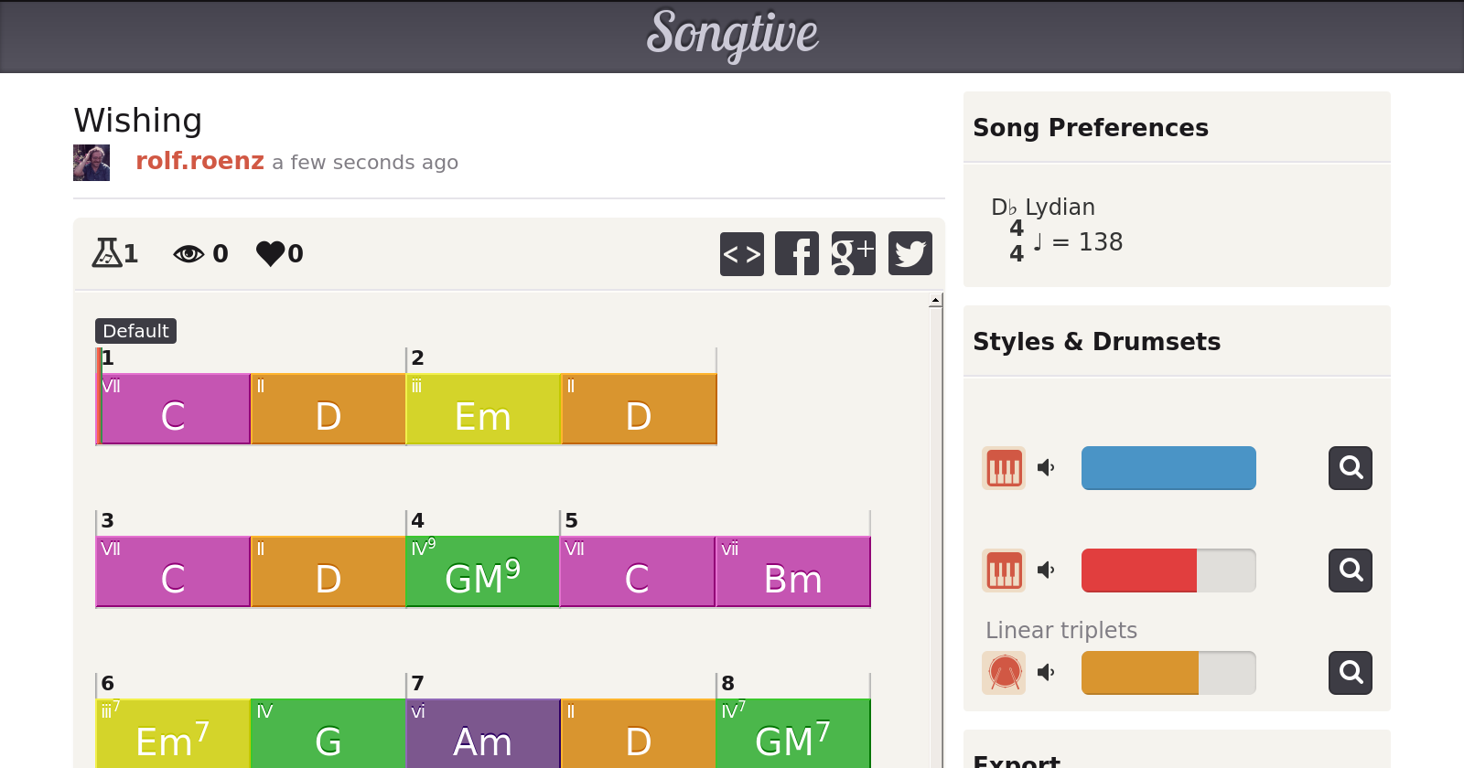1464x768 pixels.
Task: Click the scroll up arrow of chord list
Action: pos(935,301)
